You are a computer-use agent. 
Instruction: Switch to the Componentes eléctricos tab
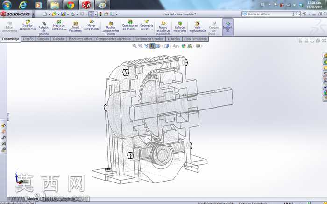tap(114, 39)
